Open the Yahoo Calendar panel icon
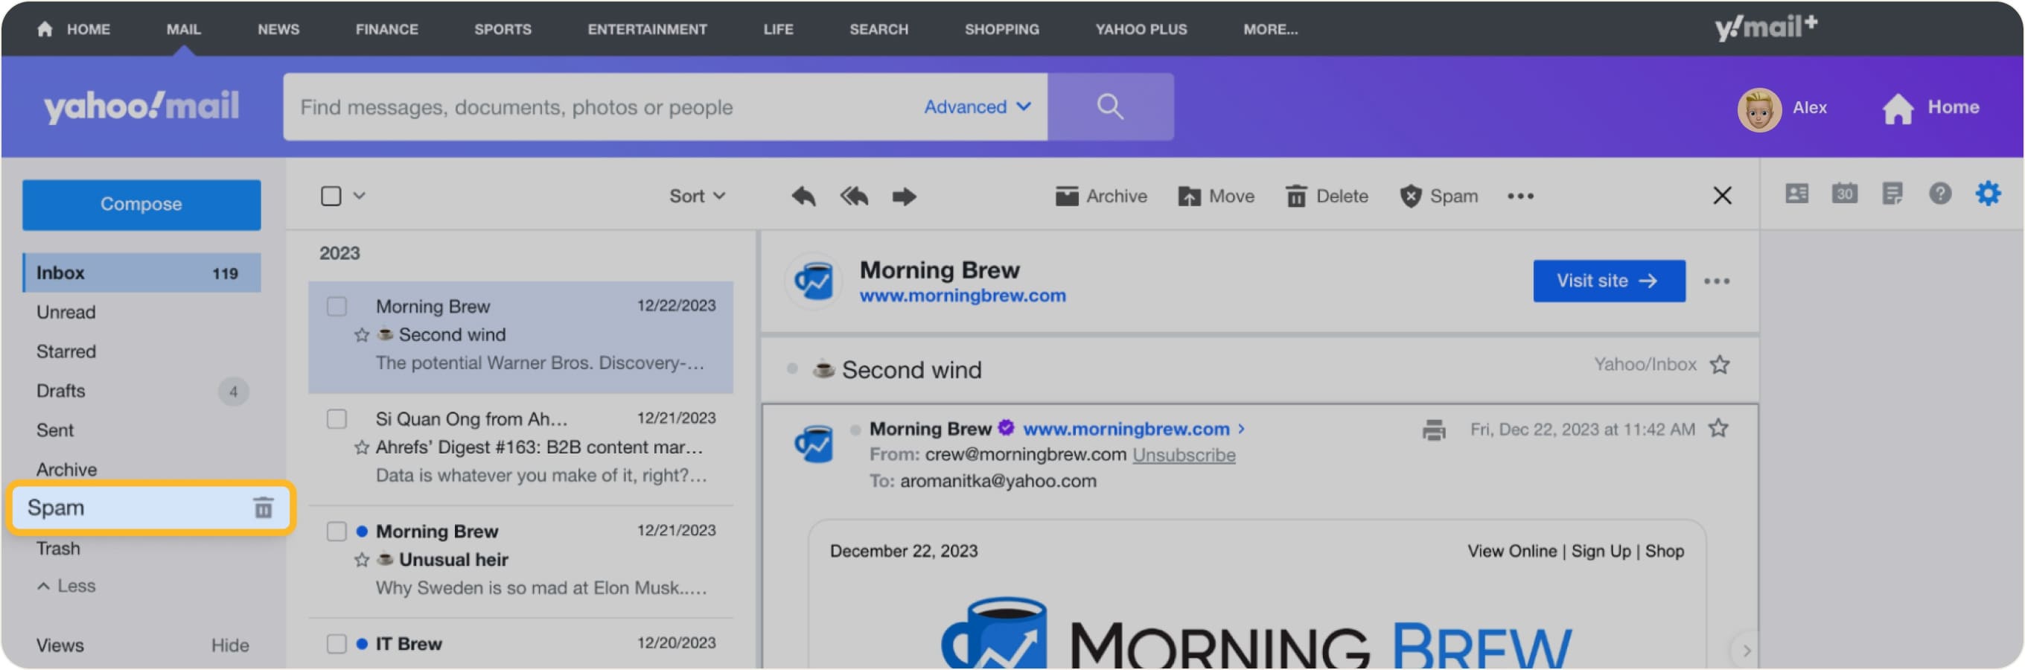Image resolution: width=2025 pixels, height=670 pixels. pos(1844,194)
